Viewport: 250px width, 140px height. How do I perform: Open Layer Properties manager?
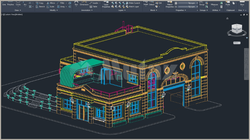(x=106, y=5)
